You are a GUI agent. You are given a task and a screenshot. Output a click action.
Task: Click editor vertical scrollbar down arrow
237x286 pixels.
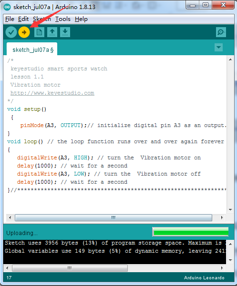tap(230, 209)
